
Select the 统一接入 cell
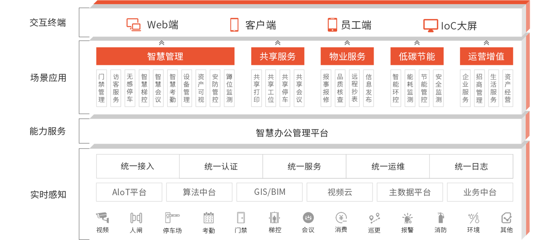(137, 166)
